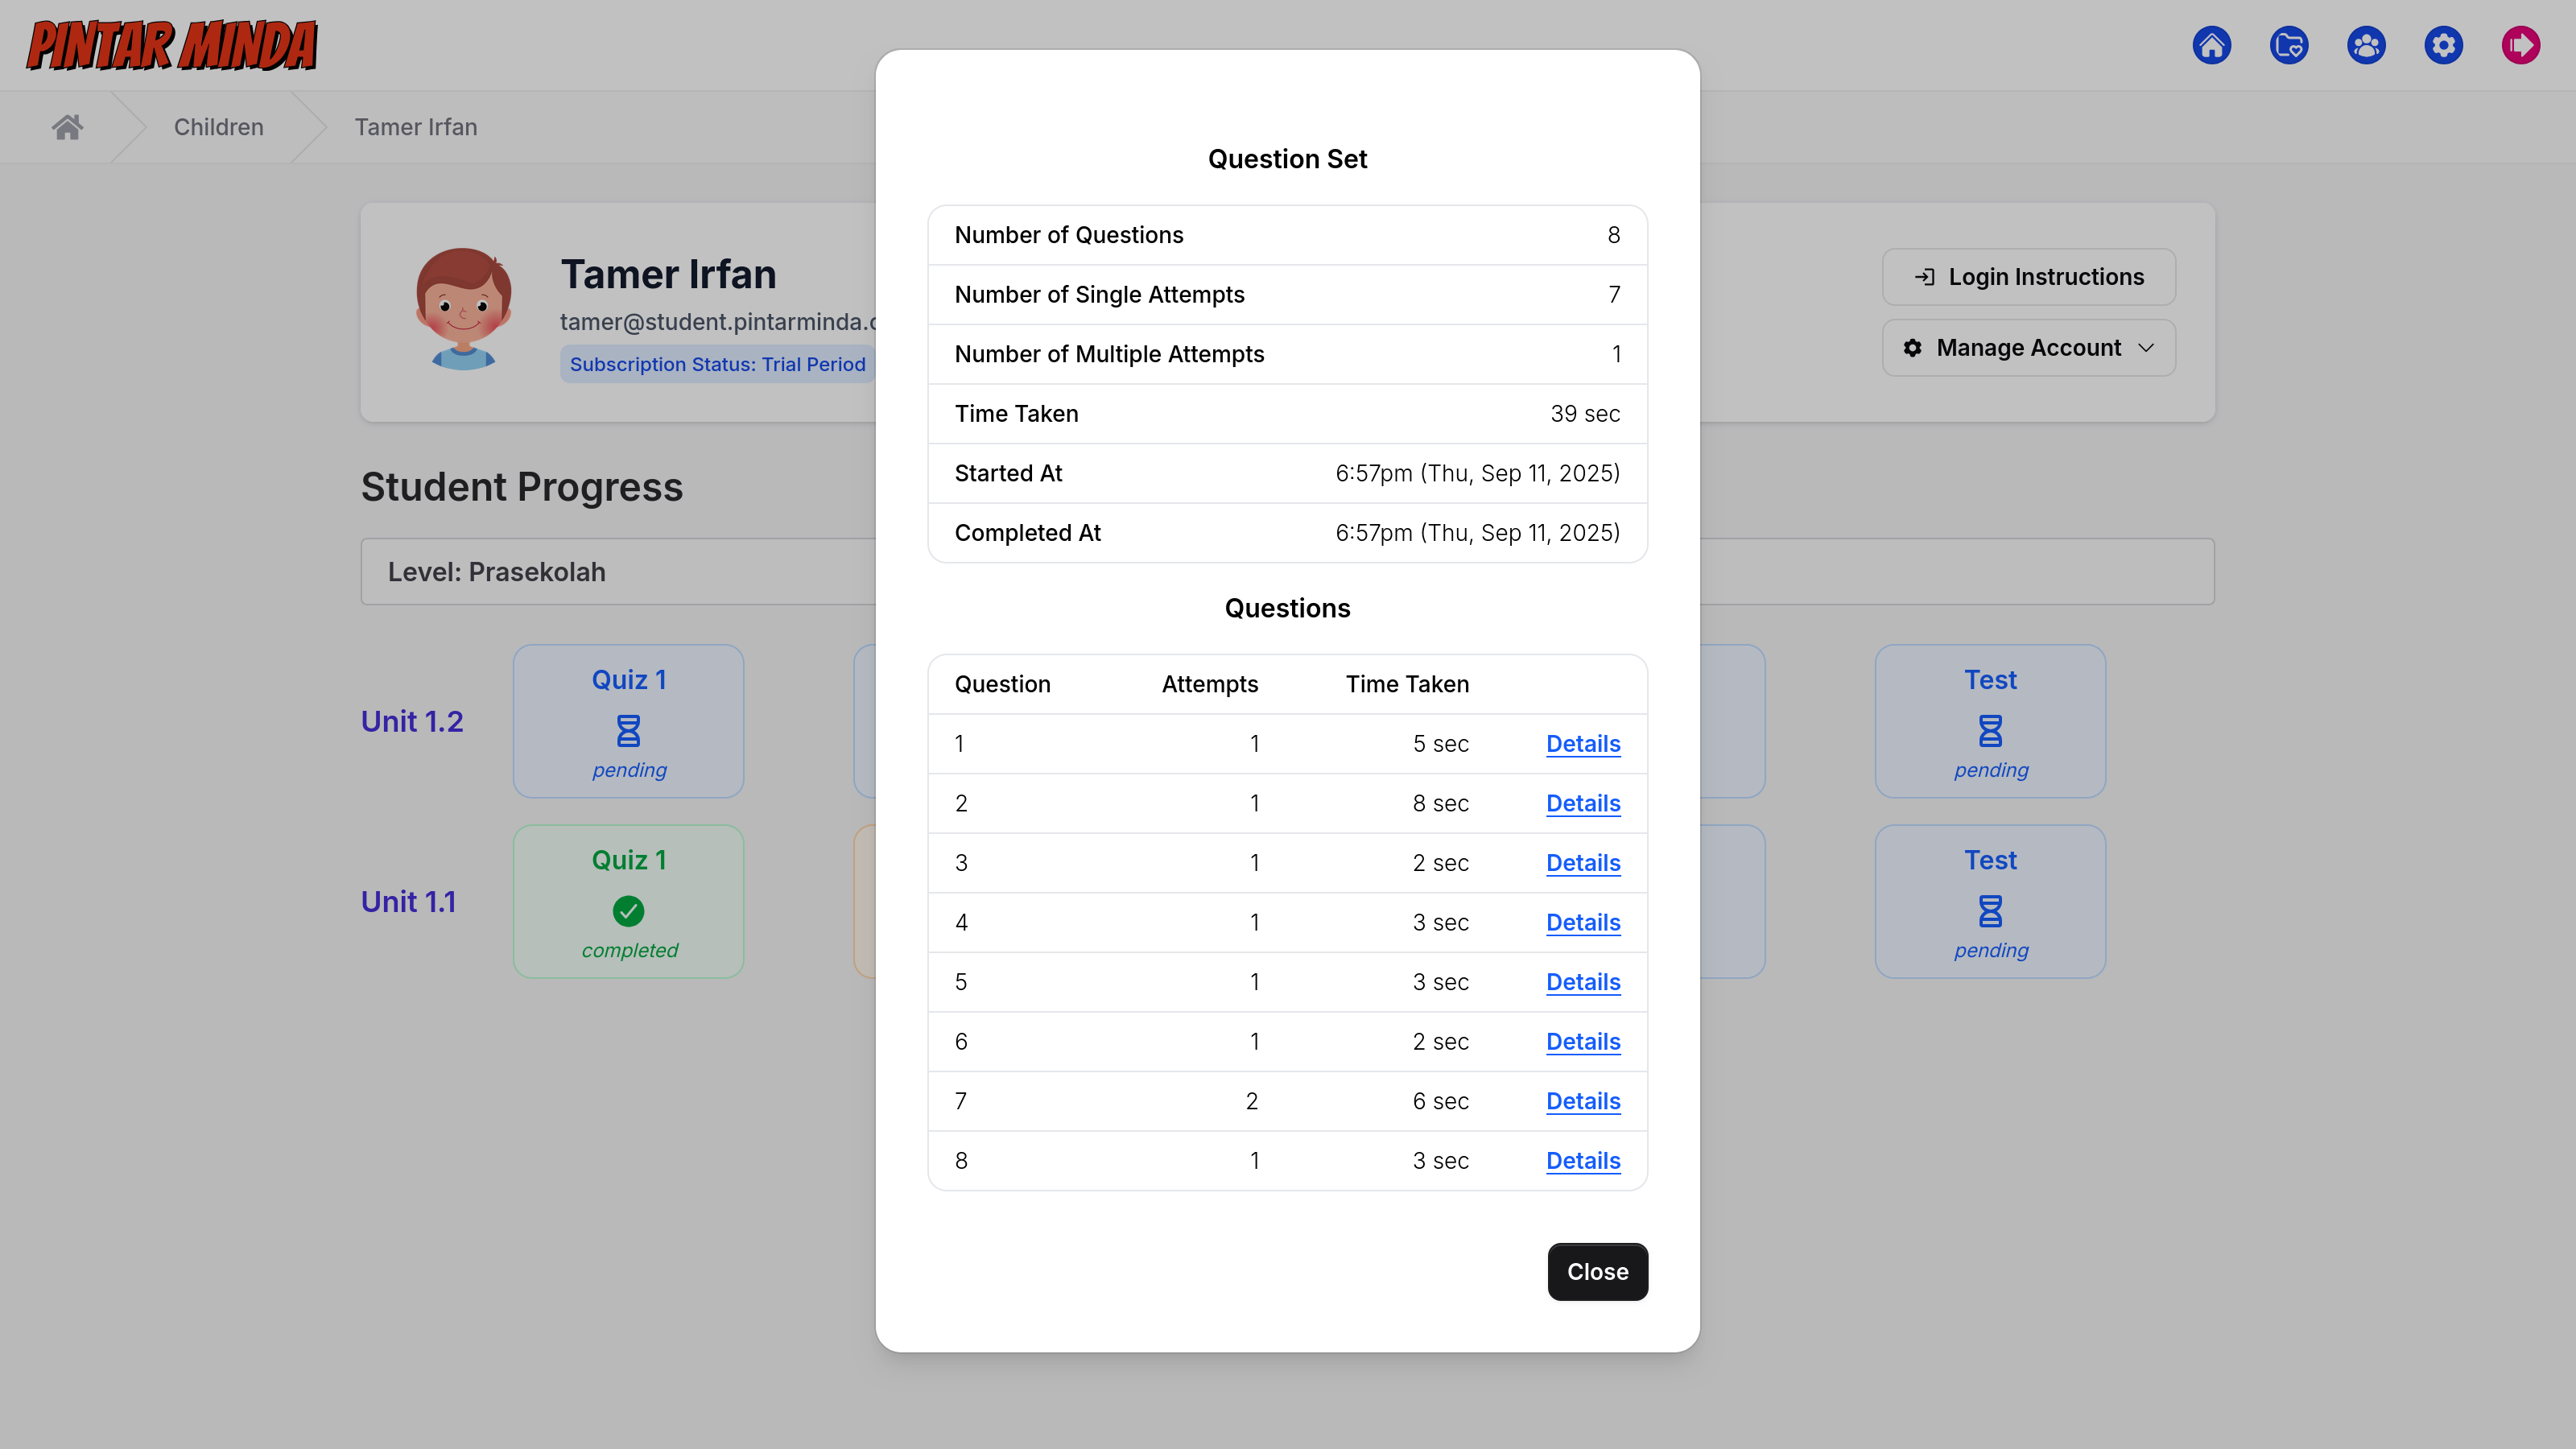Image resolution: width=2576 pixels, height=1449 pixels.
Task: Click the Started At timestamp value
Action: click(x=1477, y=473)
